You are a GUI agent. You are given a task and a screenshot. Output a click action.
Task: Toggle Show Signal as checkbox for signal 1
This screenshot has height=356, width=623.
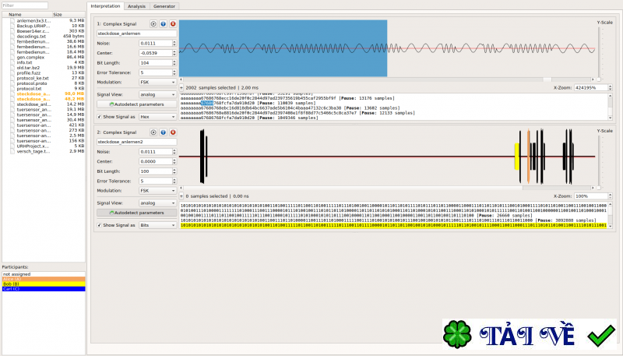99,116
